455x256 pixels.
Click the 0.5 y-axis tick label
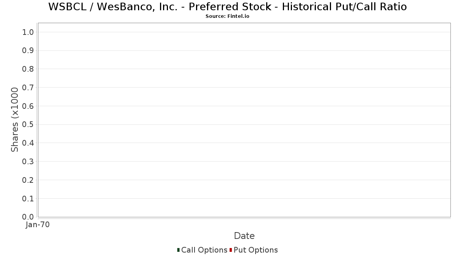coord(28,125)
